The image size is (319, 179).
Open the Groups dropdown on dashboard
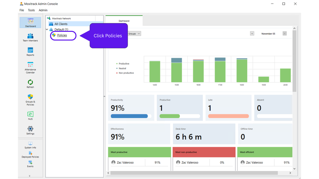point(134,34)
